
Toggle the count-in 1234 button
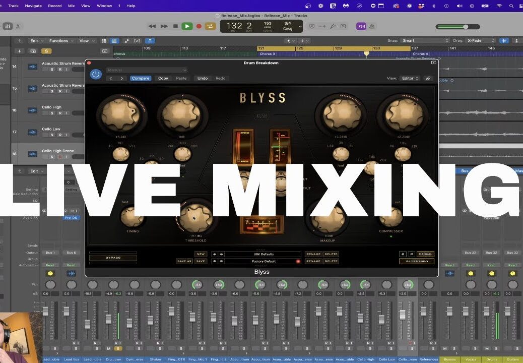361,26
